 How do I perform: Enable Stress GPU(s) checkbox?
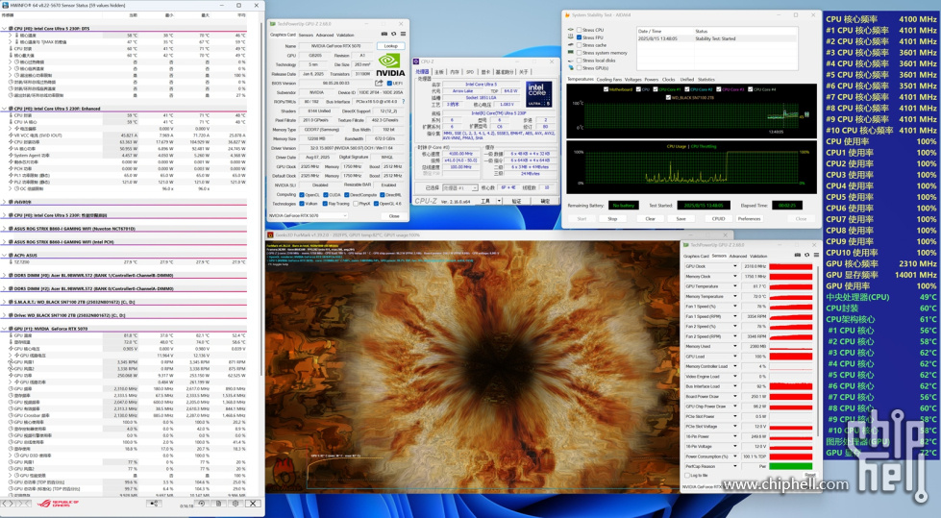[580, 68]
